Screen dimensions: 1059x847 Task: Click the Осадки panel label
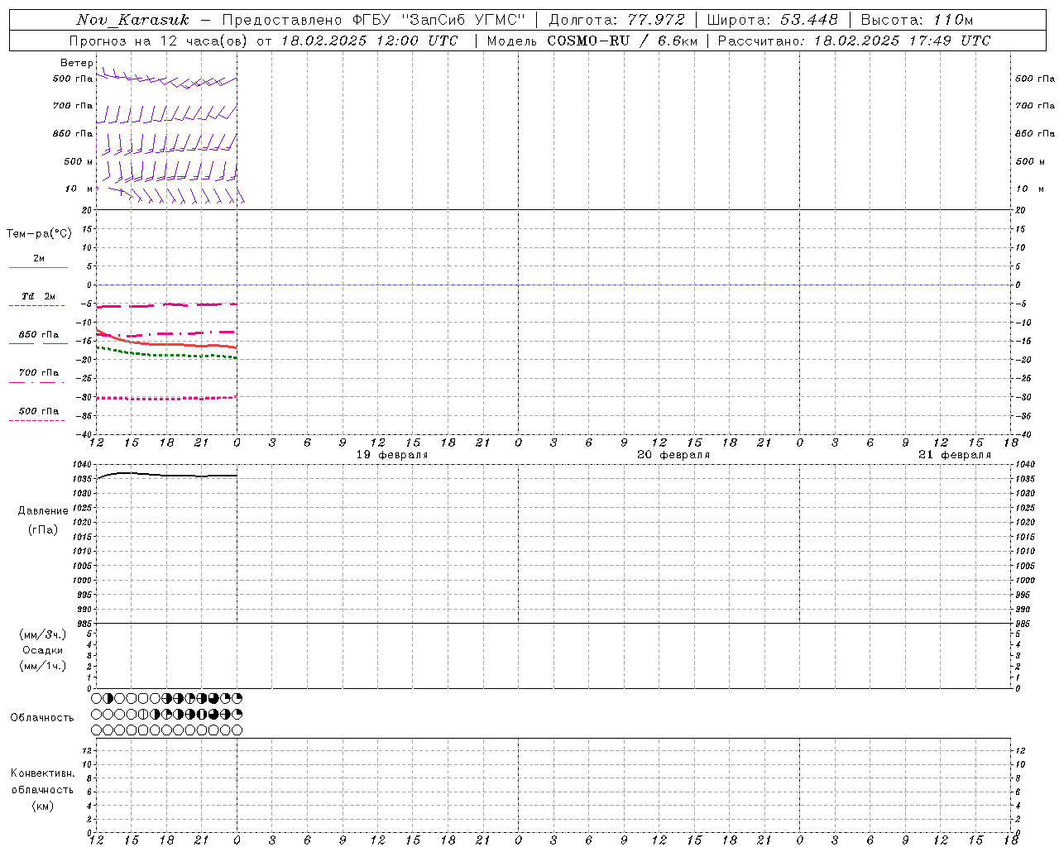(x=43, y=650)
